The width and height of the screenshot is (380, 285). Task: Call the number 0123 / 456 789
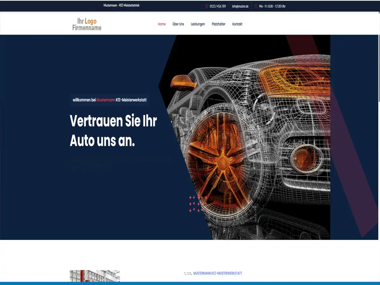click(x=218, y=6)
